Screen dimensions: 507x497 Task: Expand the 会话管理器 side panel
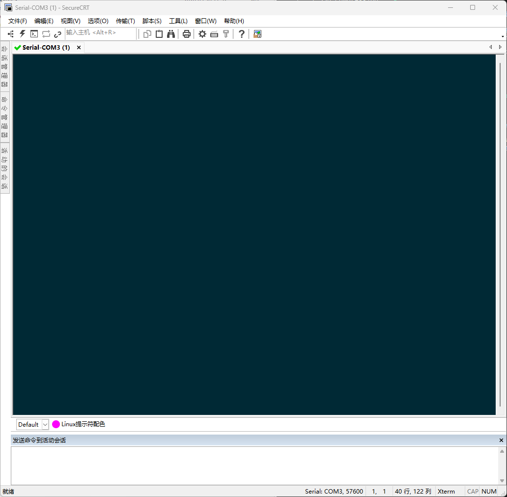4,66
